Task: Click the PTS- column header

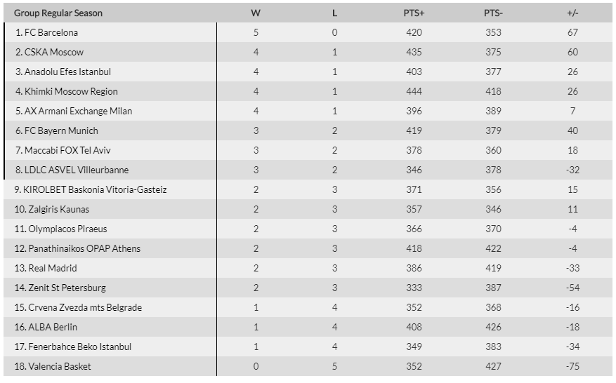Action: [x=493, y=13]
